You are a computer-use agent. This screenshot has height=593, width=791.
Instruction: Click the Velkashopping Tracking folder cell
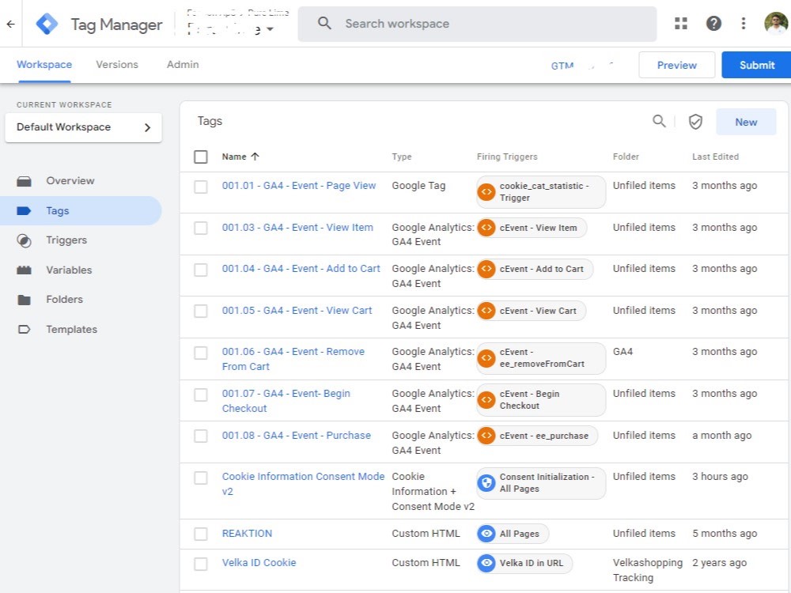[x=647, y=570]
